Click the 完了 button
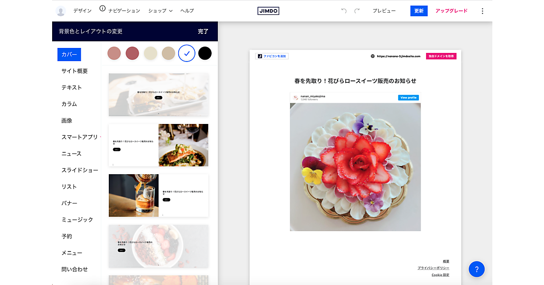The height and width of the screenshot is (285, 544). (203, 31)
